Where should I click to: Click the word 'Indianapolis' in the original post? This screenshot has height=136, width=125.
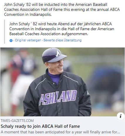point(40,15)
